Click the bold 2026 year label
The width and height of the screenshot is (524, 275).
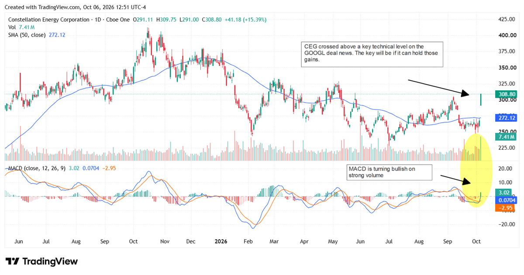pos(221,241)
